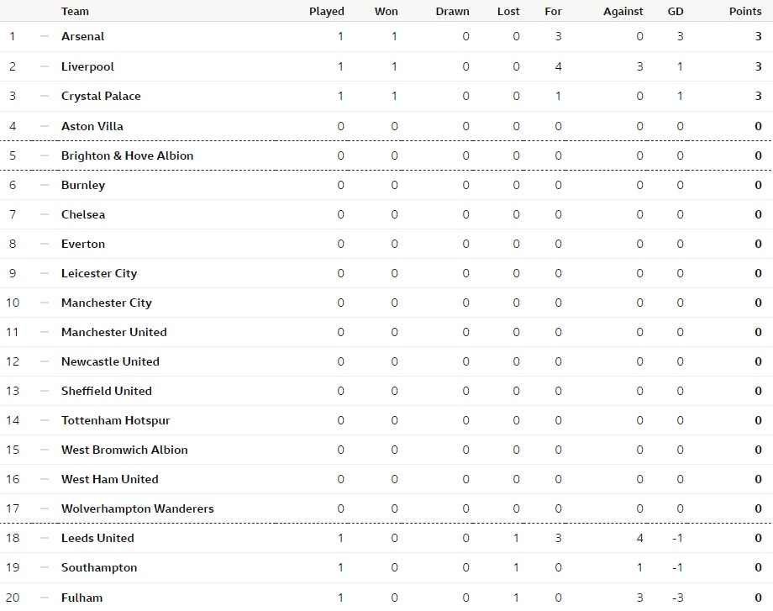Click the Manchester City team name
The width and height of the screenshot is (773, 611).
pos(106,303)
